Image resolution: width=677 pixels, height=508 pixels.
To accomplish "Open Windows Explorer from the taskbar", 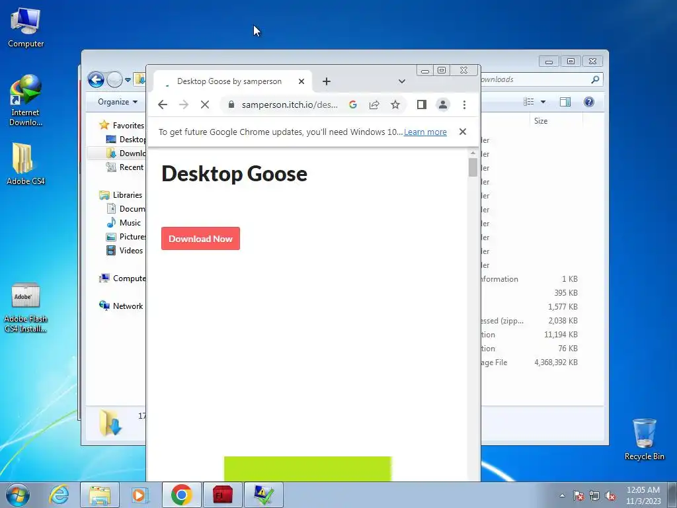I will pyautogui.click(x=100, y=495).
